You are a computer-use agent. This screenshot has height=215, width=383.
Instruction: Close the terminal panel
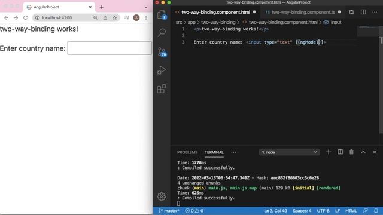pyautogui.click(x=375, y=152)
